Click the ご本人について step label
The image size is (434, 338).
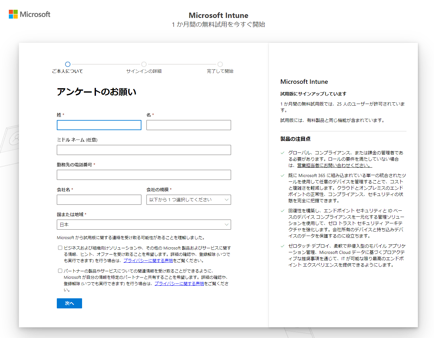tap(68, 71)
